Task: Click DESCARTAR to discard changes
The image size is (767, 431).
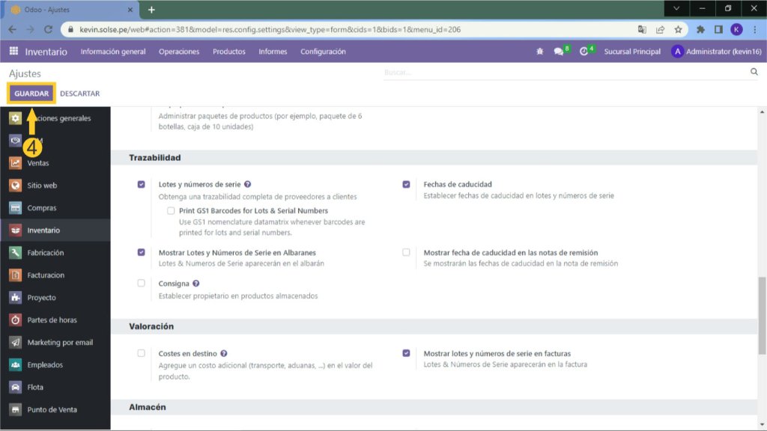Action: [79, 94]
